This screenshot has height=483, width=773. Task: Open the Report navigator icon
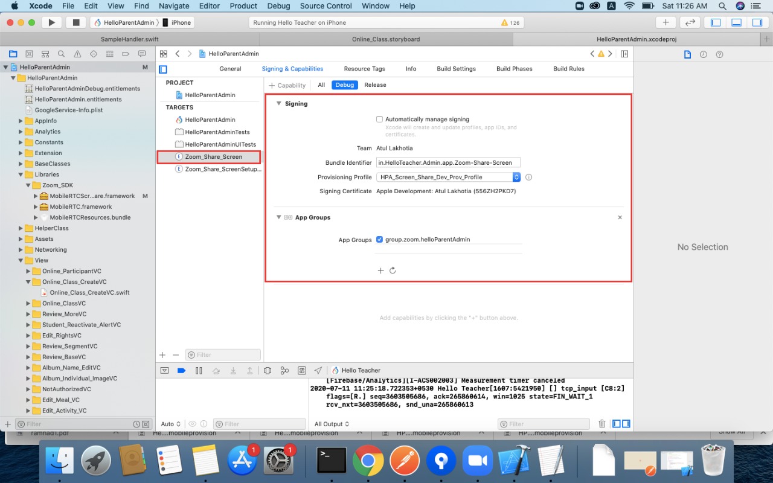click(x=142, y=54)
